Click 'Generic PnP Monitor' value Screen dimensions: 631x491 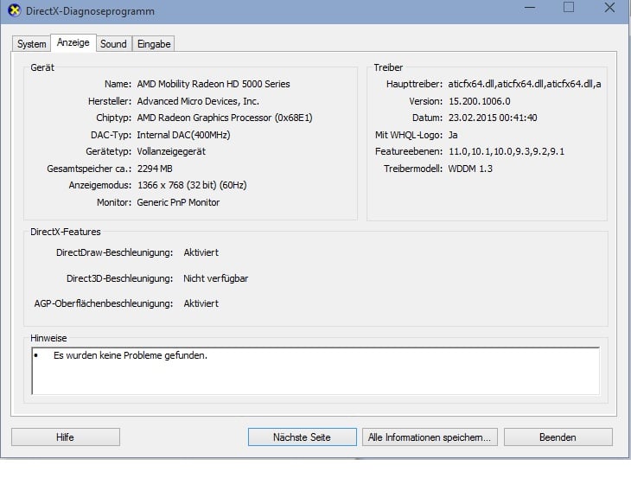(x=178, y=202)
